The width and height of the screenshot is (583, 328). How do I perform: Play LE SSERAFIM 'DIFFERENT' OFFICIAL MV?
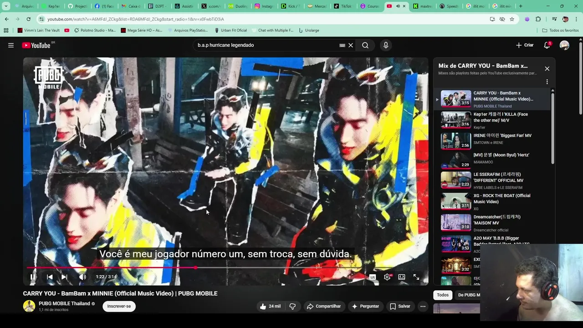pos(492,180)
